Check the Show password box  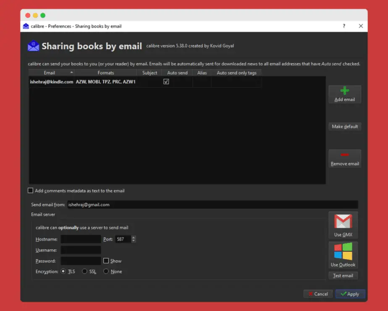click(x=106, y=261)
